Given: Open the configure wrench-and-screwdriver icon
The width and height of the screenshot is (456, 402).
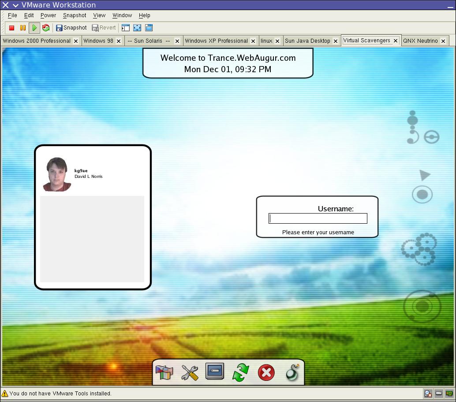Looking at the screenshot, I should click(x=190, y=372).
